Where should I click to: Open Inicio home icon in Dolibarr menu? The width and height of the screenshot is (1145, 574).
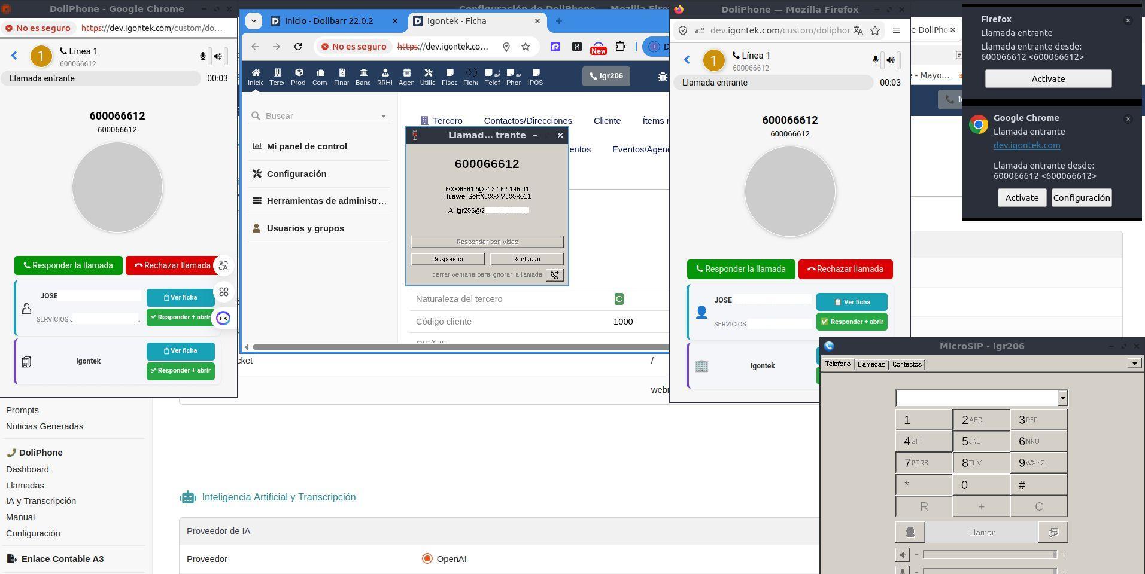pos(256,77)
